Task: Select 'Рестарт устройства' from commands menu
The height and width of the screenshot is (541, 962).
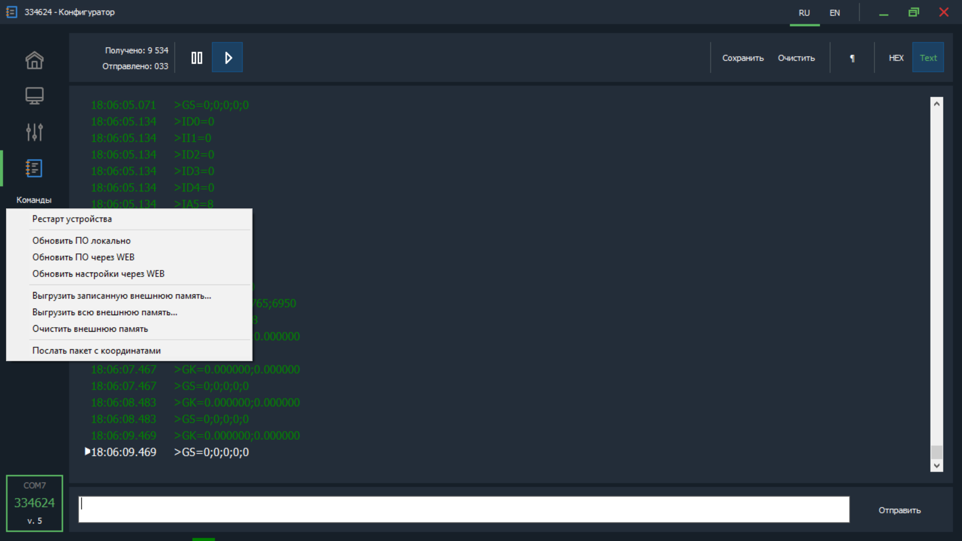Action: tap(72, 218)
